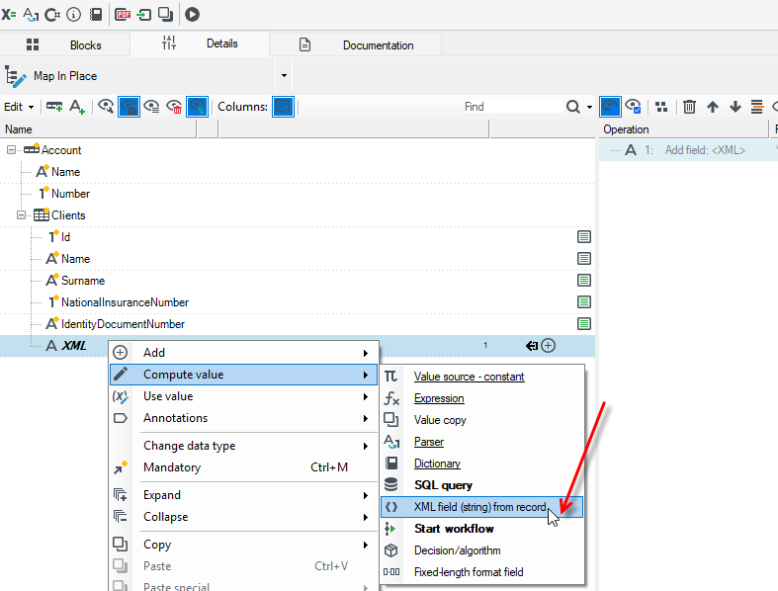Click the trash delete operation icon

point(689,107)
